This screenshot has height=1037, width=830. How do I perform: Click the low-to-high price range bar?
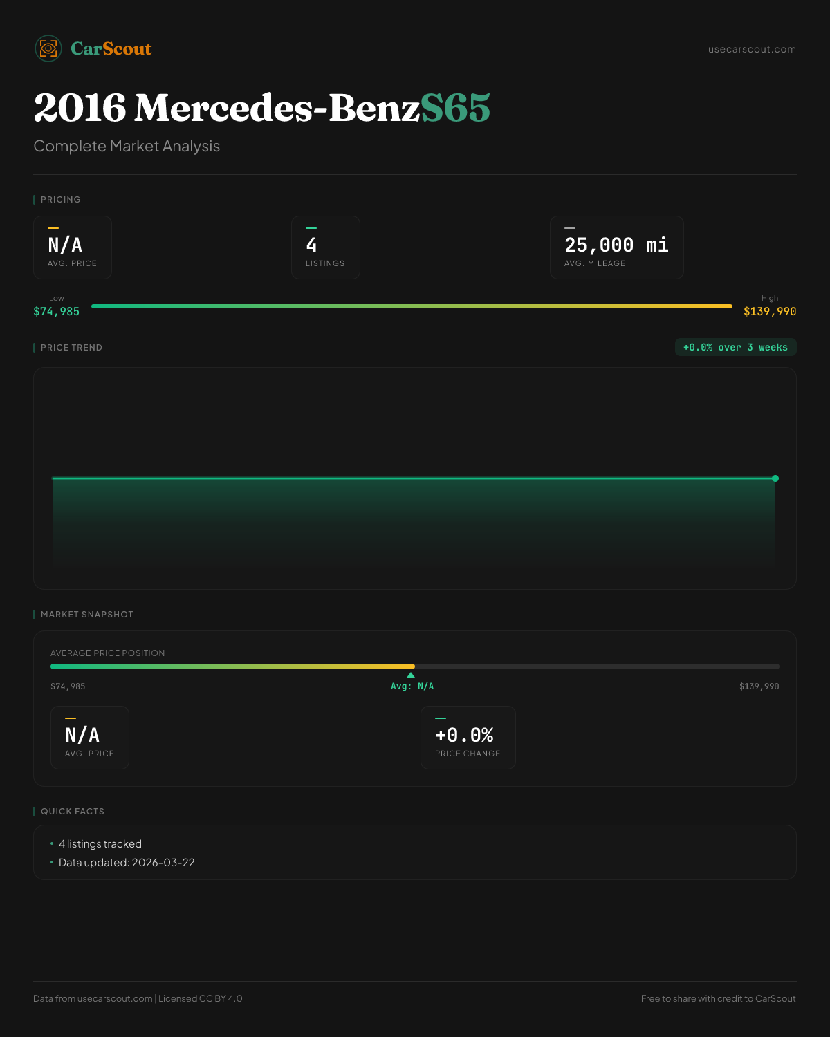[x=412, y=306]
